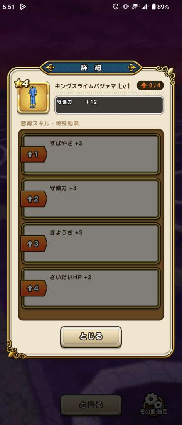This screenshot has width=182, height=425.
Task: Tap the battery 89% indicator
Action: (x=160, y=7)
